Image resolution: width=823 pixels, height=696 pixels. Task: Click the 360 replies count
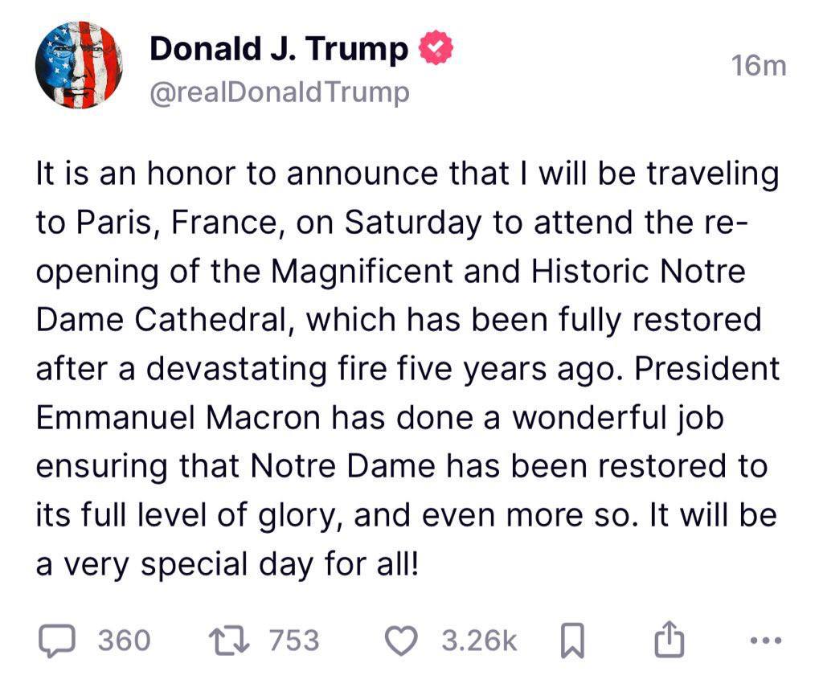click(x=124, y=641)
